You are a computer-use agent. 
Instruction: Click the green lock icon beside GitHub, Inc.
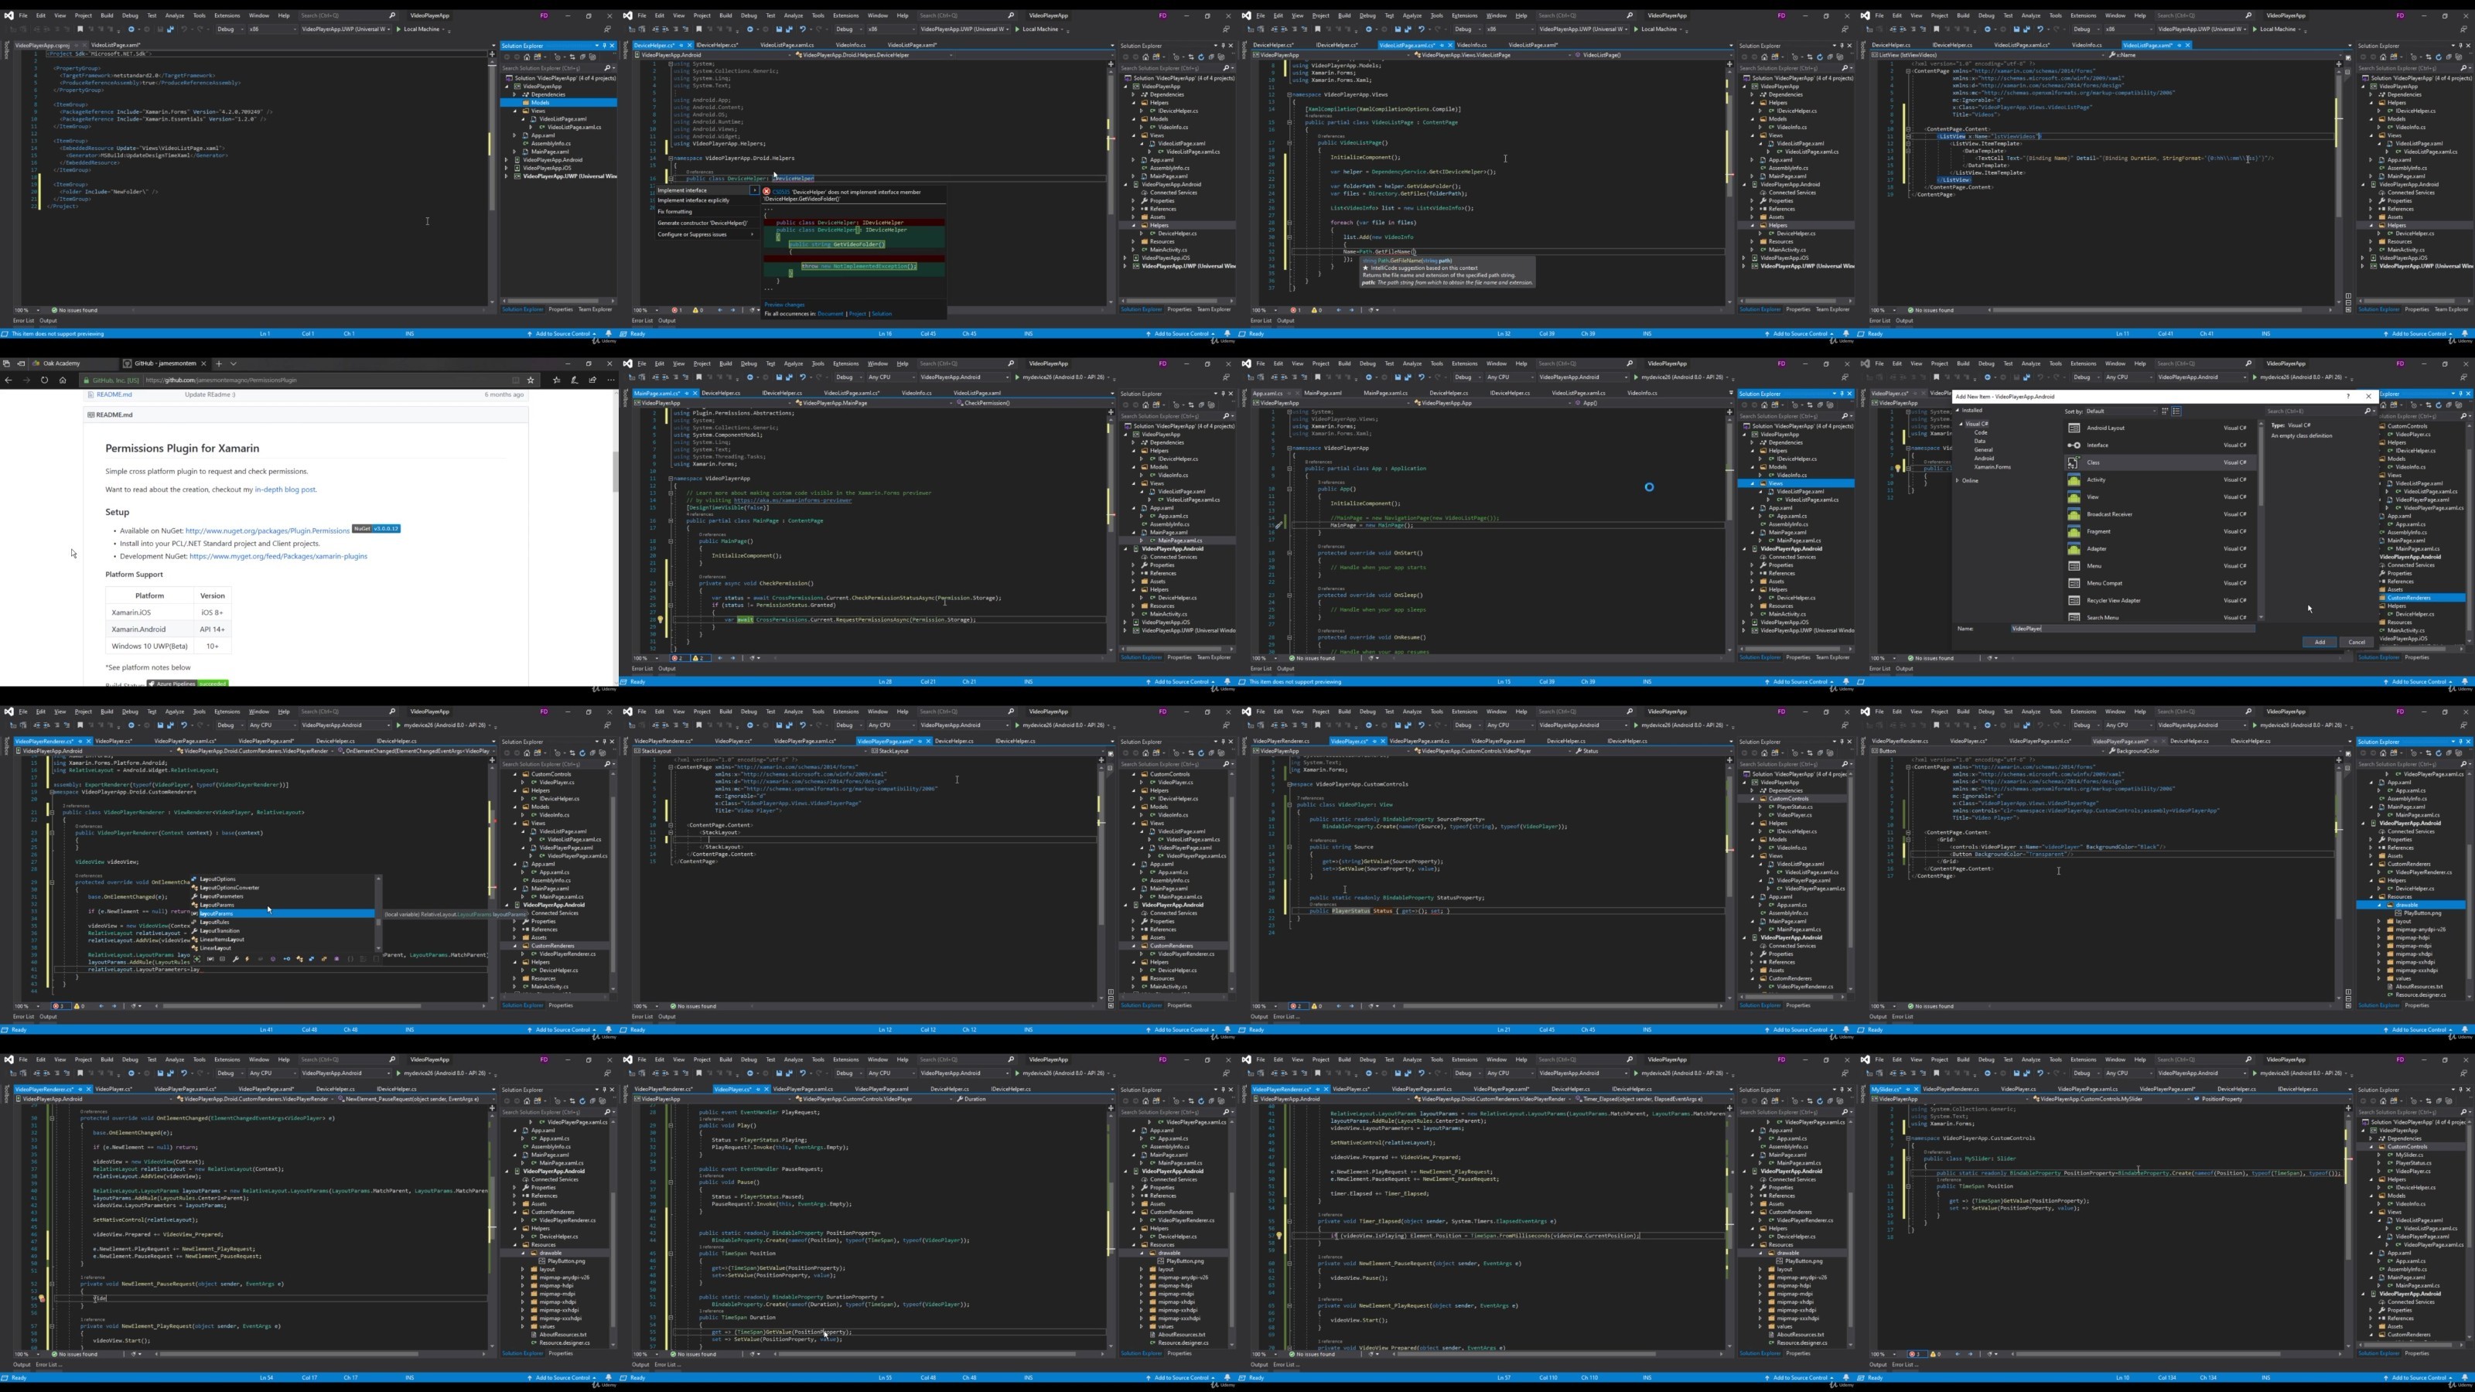pyautogui.click(x=86, y=380)
